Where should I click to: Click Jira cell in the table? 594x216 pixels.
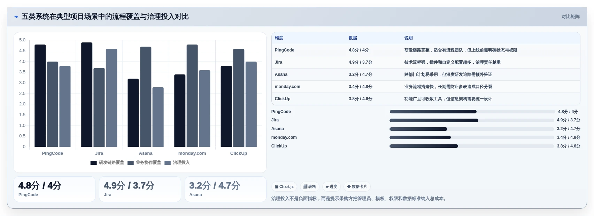pyautogui.click(x=278, y=62)
